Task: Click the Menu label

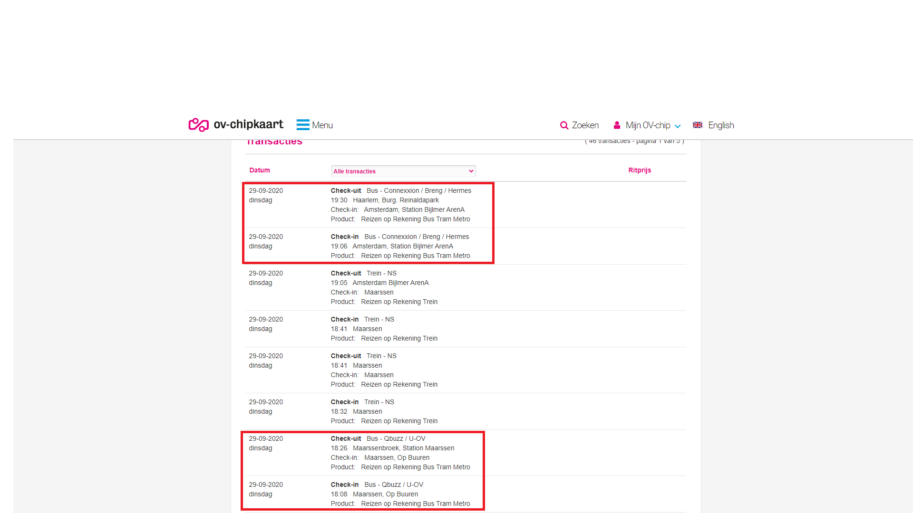Action: (322, 125)
